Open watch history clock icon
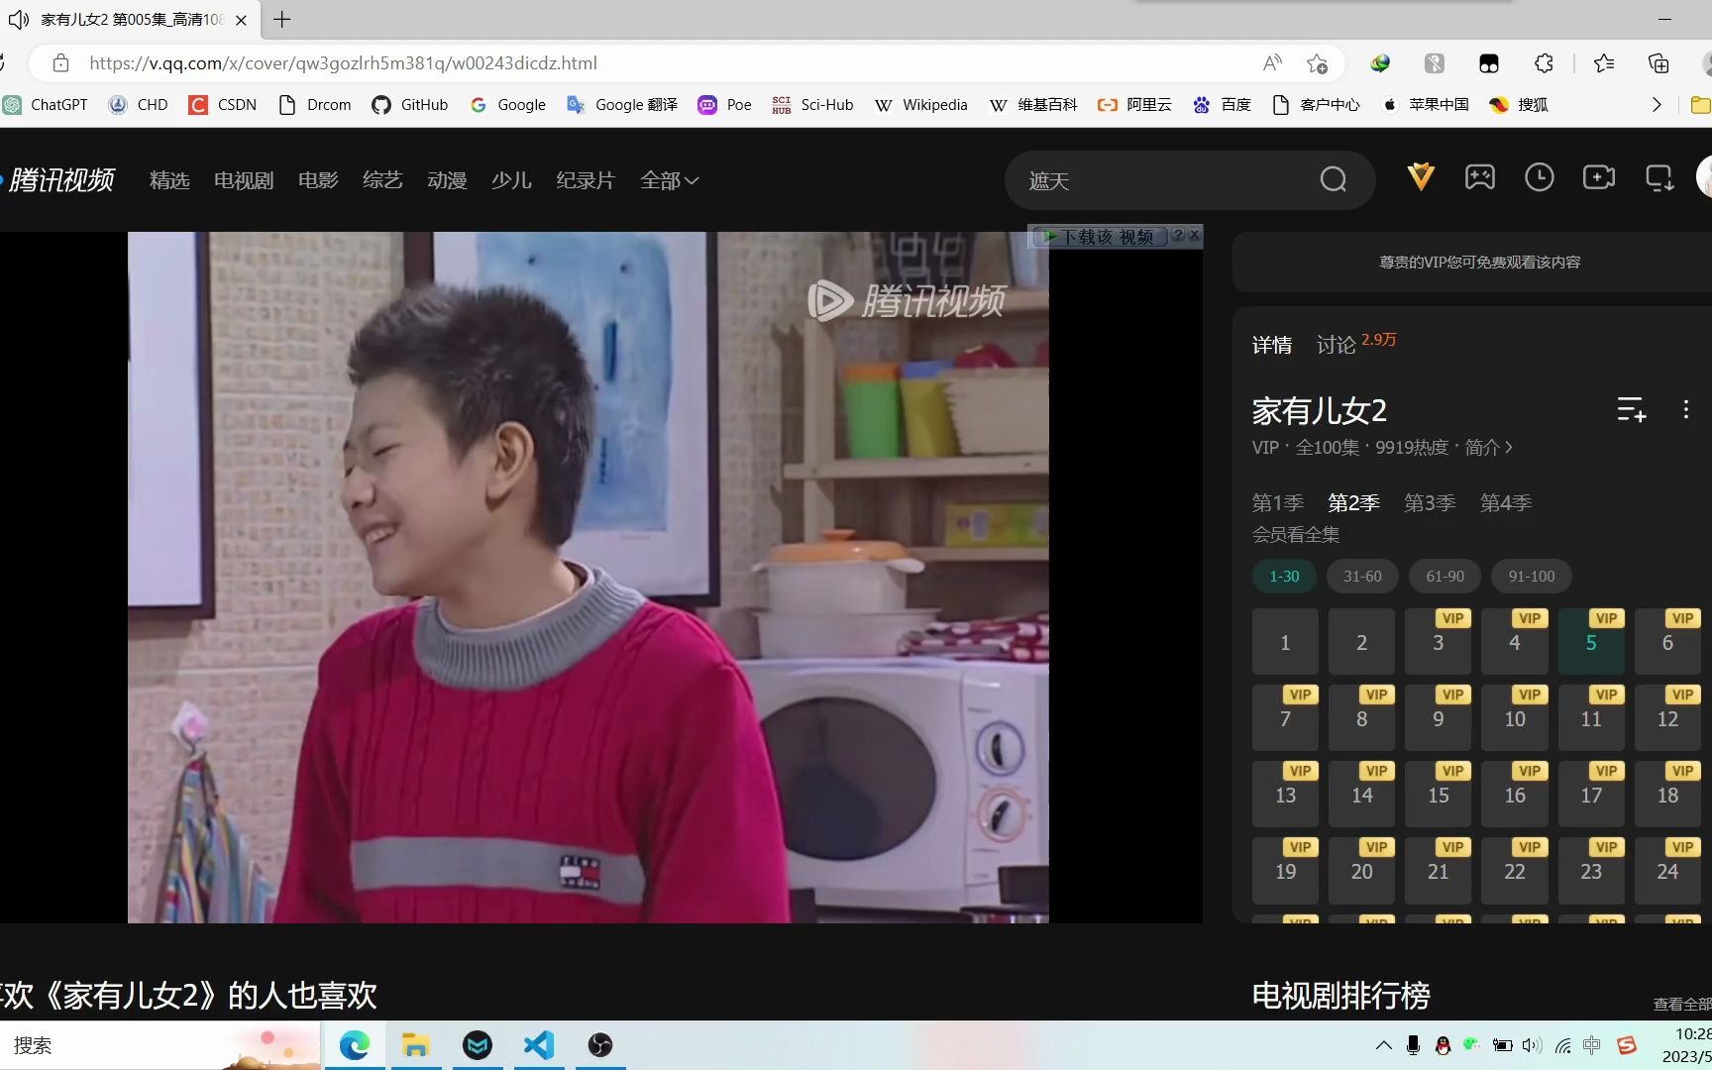The width and height of the screenshot is (1712, 1070). [x=1540, y=177]
